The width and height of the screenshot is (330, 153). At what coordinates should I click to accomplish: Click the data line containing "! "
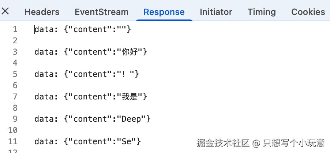pos(87,74)
